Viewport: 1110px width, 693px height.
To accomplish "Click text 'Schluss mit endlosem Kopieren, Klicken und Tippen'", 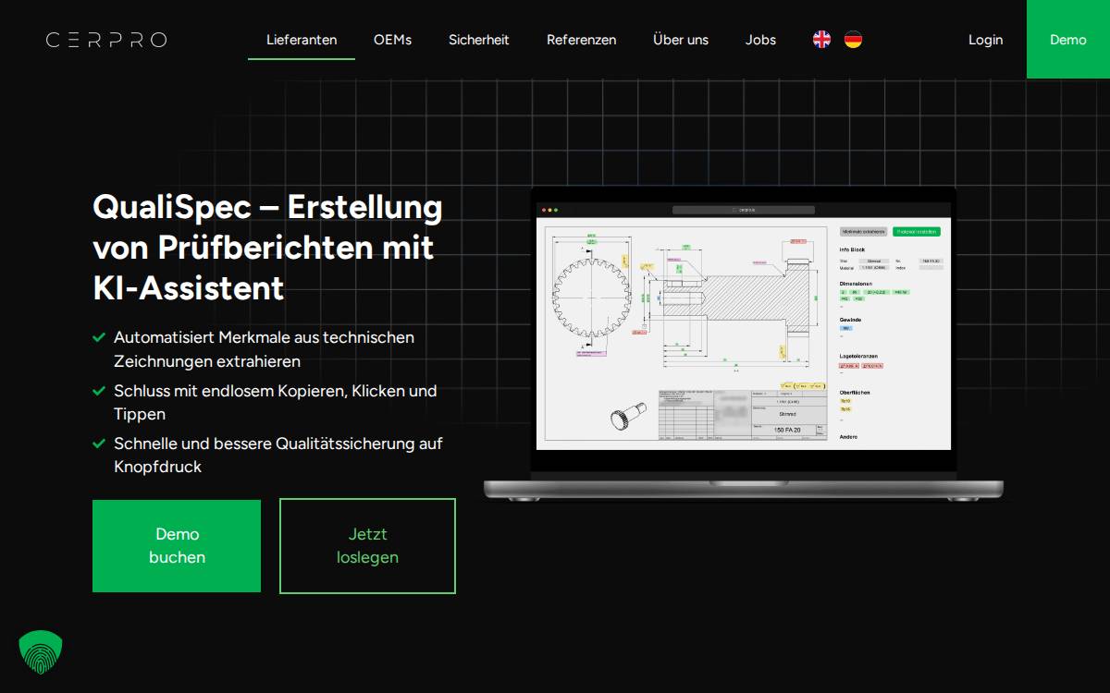I will [275, 402].
